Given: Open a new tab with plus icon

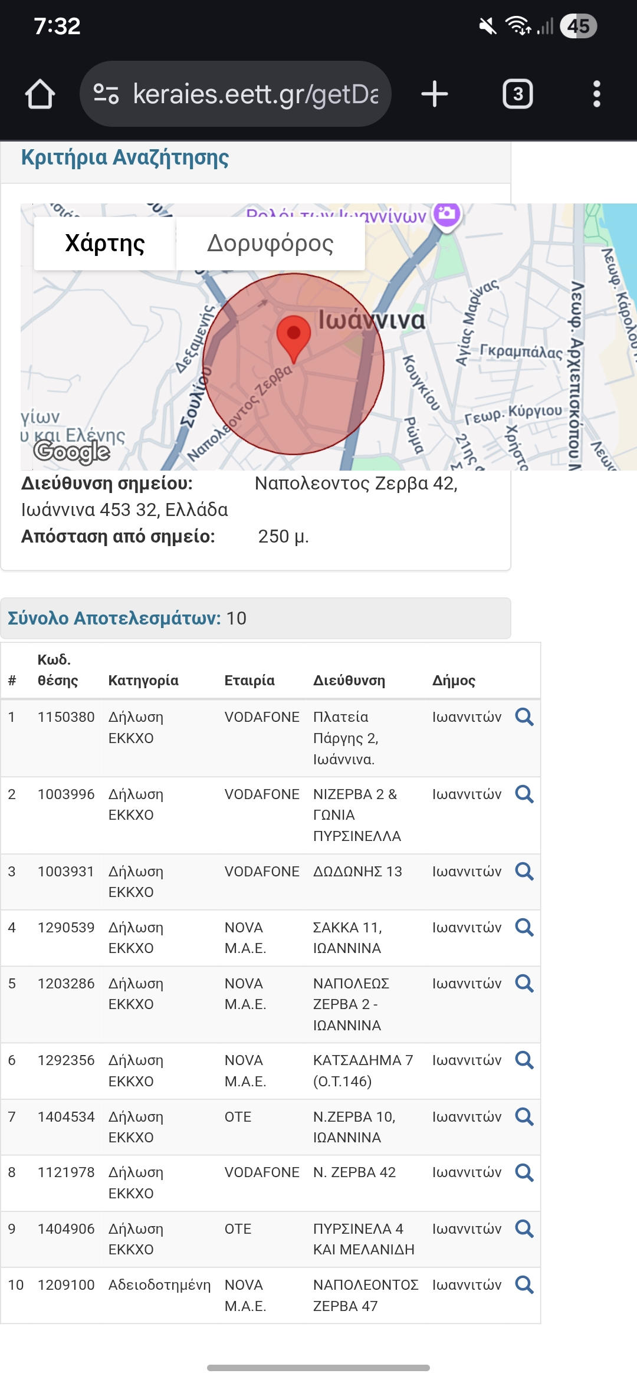Looking at the screenshot, I should pyautogui.click(x=435, y=94).
